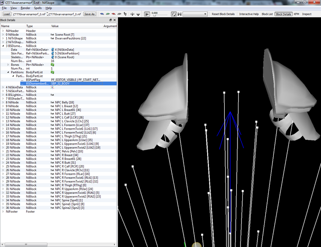Toggle the Inspect panel button

point(307,14)
